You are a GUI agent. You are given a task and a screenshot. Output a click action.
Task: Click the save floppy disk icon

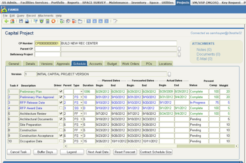coord(21,21)
